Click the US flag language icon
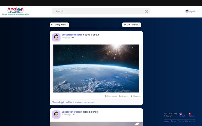 click(180, 114)
